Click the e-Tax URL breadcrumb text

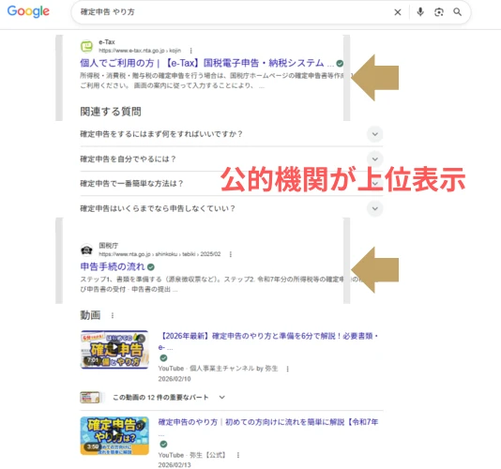(140, 51)
